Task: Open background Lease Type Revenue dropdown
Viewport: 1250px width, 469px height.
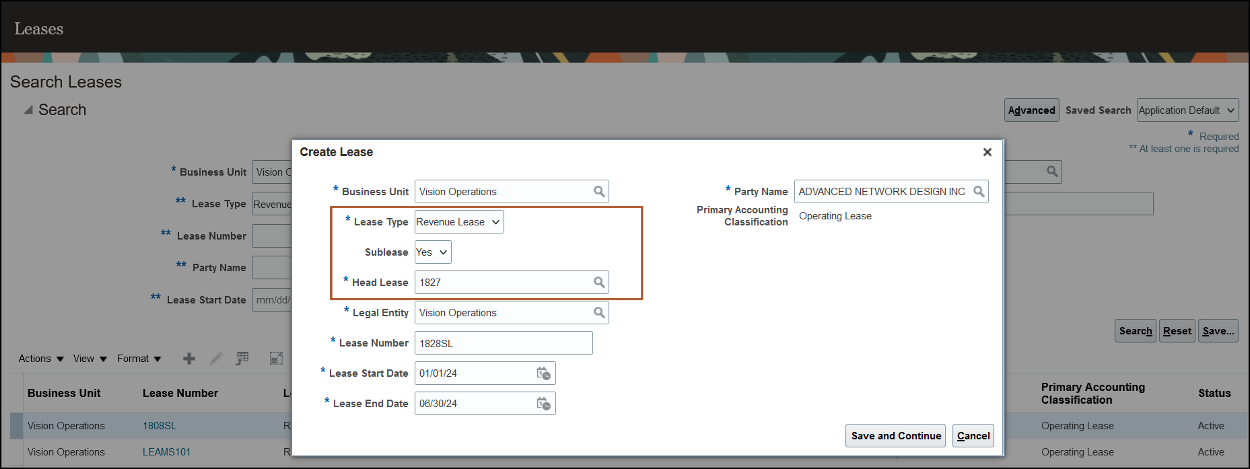Action: click(272, 204)
